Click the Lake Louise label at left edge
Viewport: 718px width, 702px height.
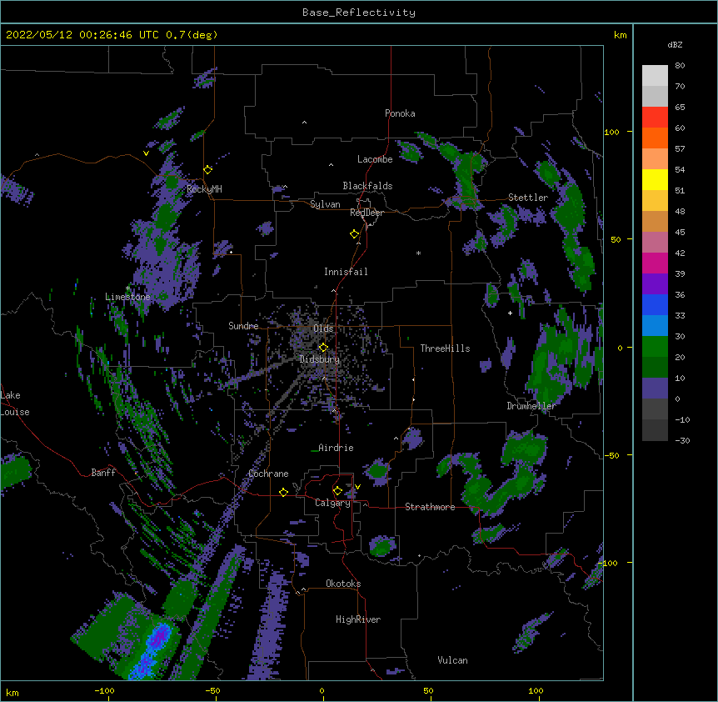(15, 404)
